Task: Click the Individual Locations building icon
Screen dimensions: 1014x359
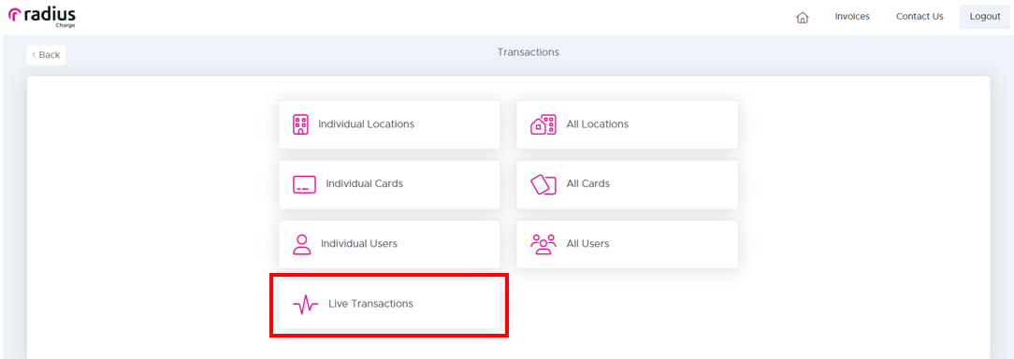Action: click(300, 124)
